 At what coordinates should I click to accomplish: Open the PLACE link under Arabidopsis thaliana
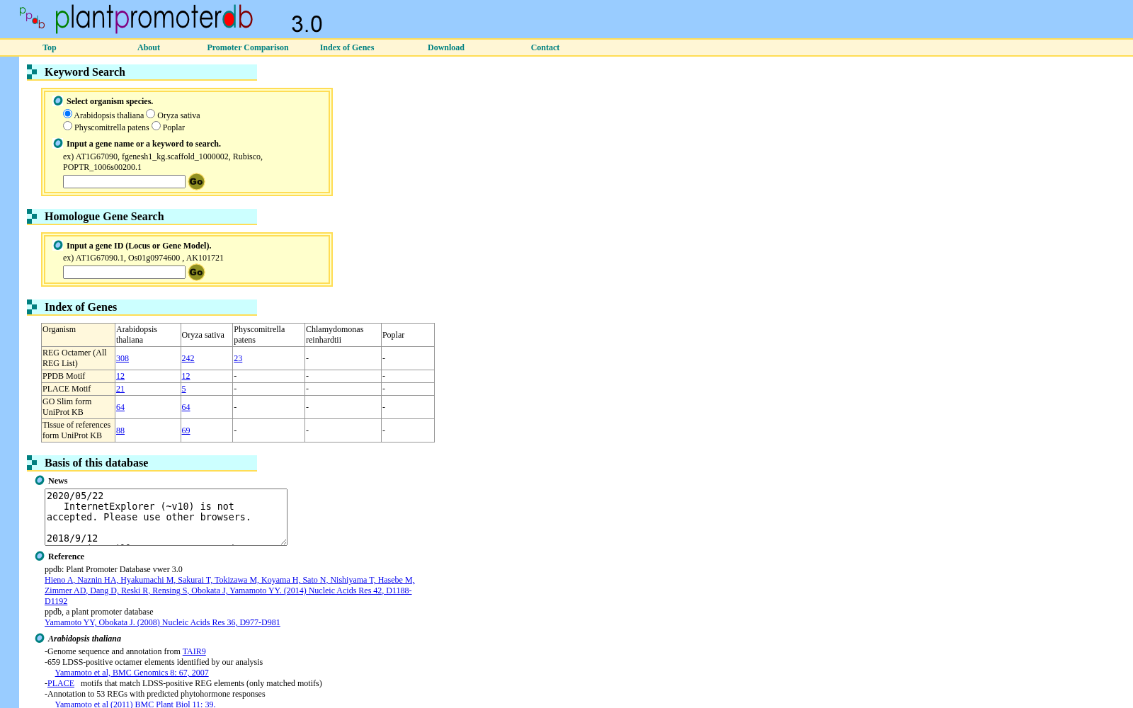(61, 683)
